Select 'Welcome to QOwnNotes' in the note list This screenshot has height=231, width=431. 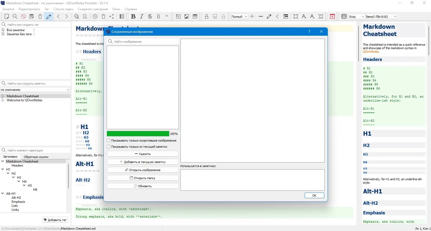tap(25, 100)
